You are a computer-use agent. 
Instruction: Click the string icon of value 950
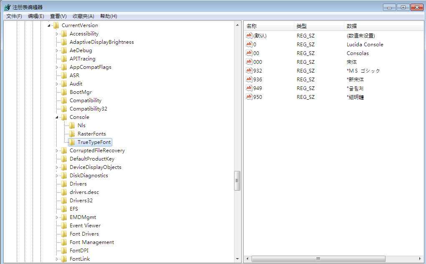[x=249, y=97]
